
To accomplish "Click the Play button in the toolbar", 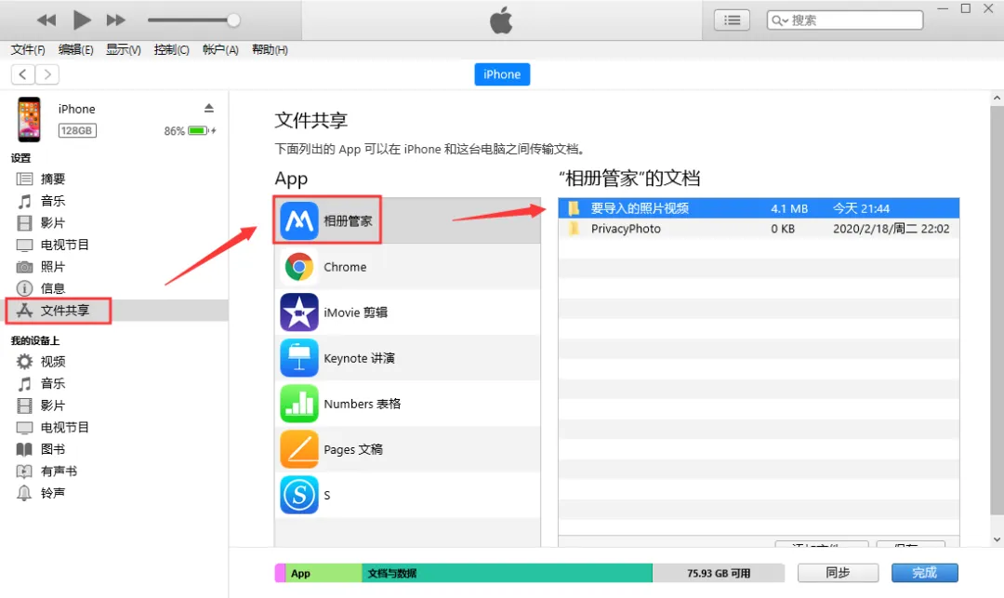I will 82,20.
